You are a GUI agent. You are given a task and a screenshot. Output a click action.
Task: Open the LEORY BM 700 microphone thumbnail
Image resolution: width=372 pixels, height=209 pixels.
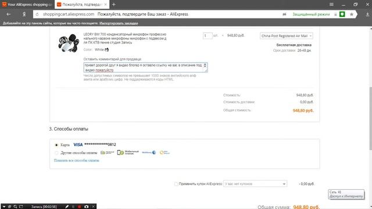coord(69,43)
